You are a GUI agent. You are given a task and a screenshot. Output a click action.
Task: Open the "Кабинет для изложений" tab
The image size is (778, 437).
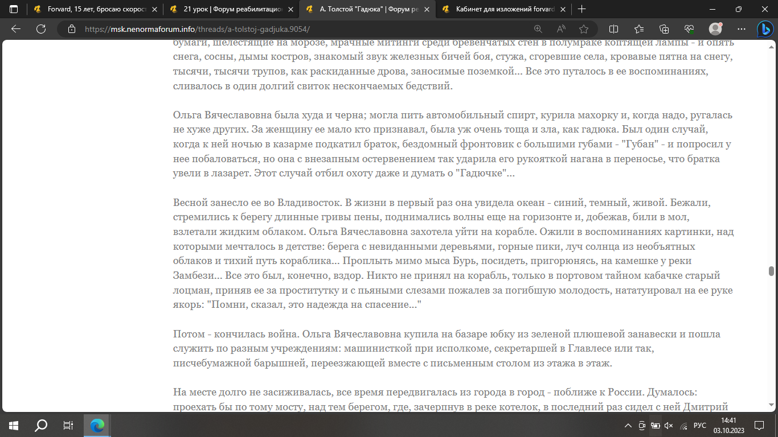coord(503,9)
